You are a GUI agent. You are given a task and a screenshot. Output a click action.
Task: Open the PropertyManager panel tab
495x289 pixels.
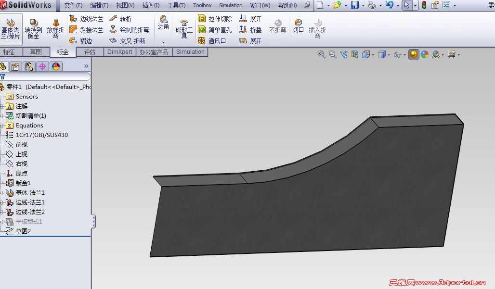pyautogui.click(x=15, y=66)
